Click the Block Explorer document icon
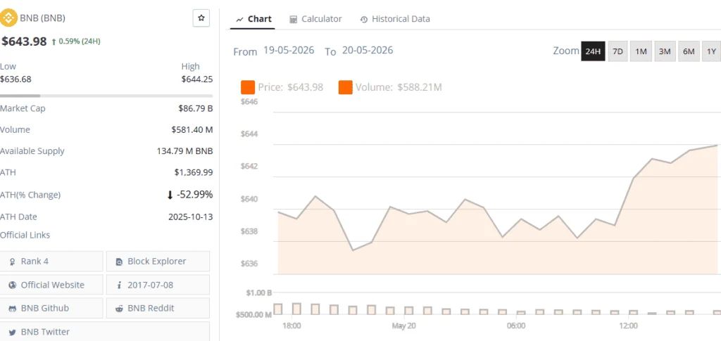The height and width of the screenshot is (341, 721). coord(119,262)
